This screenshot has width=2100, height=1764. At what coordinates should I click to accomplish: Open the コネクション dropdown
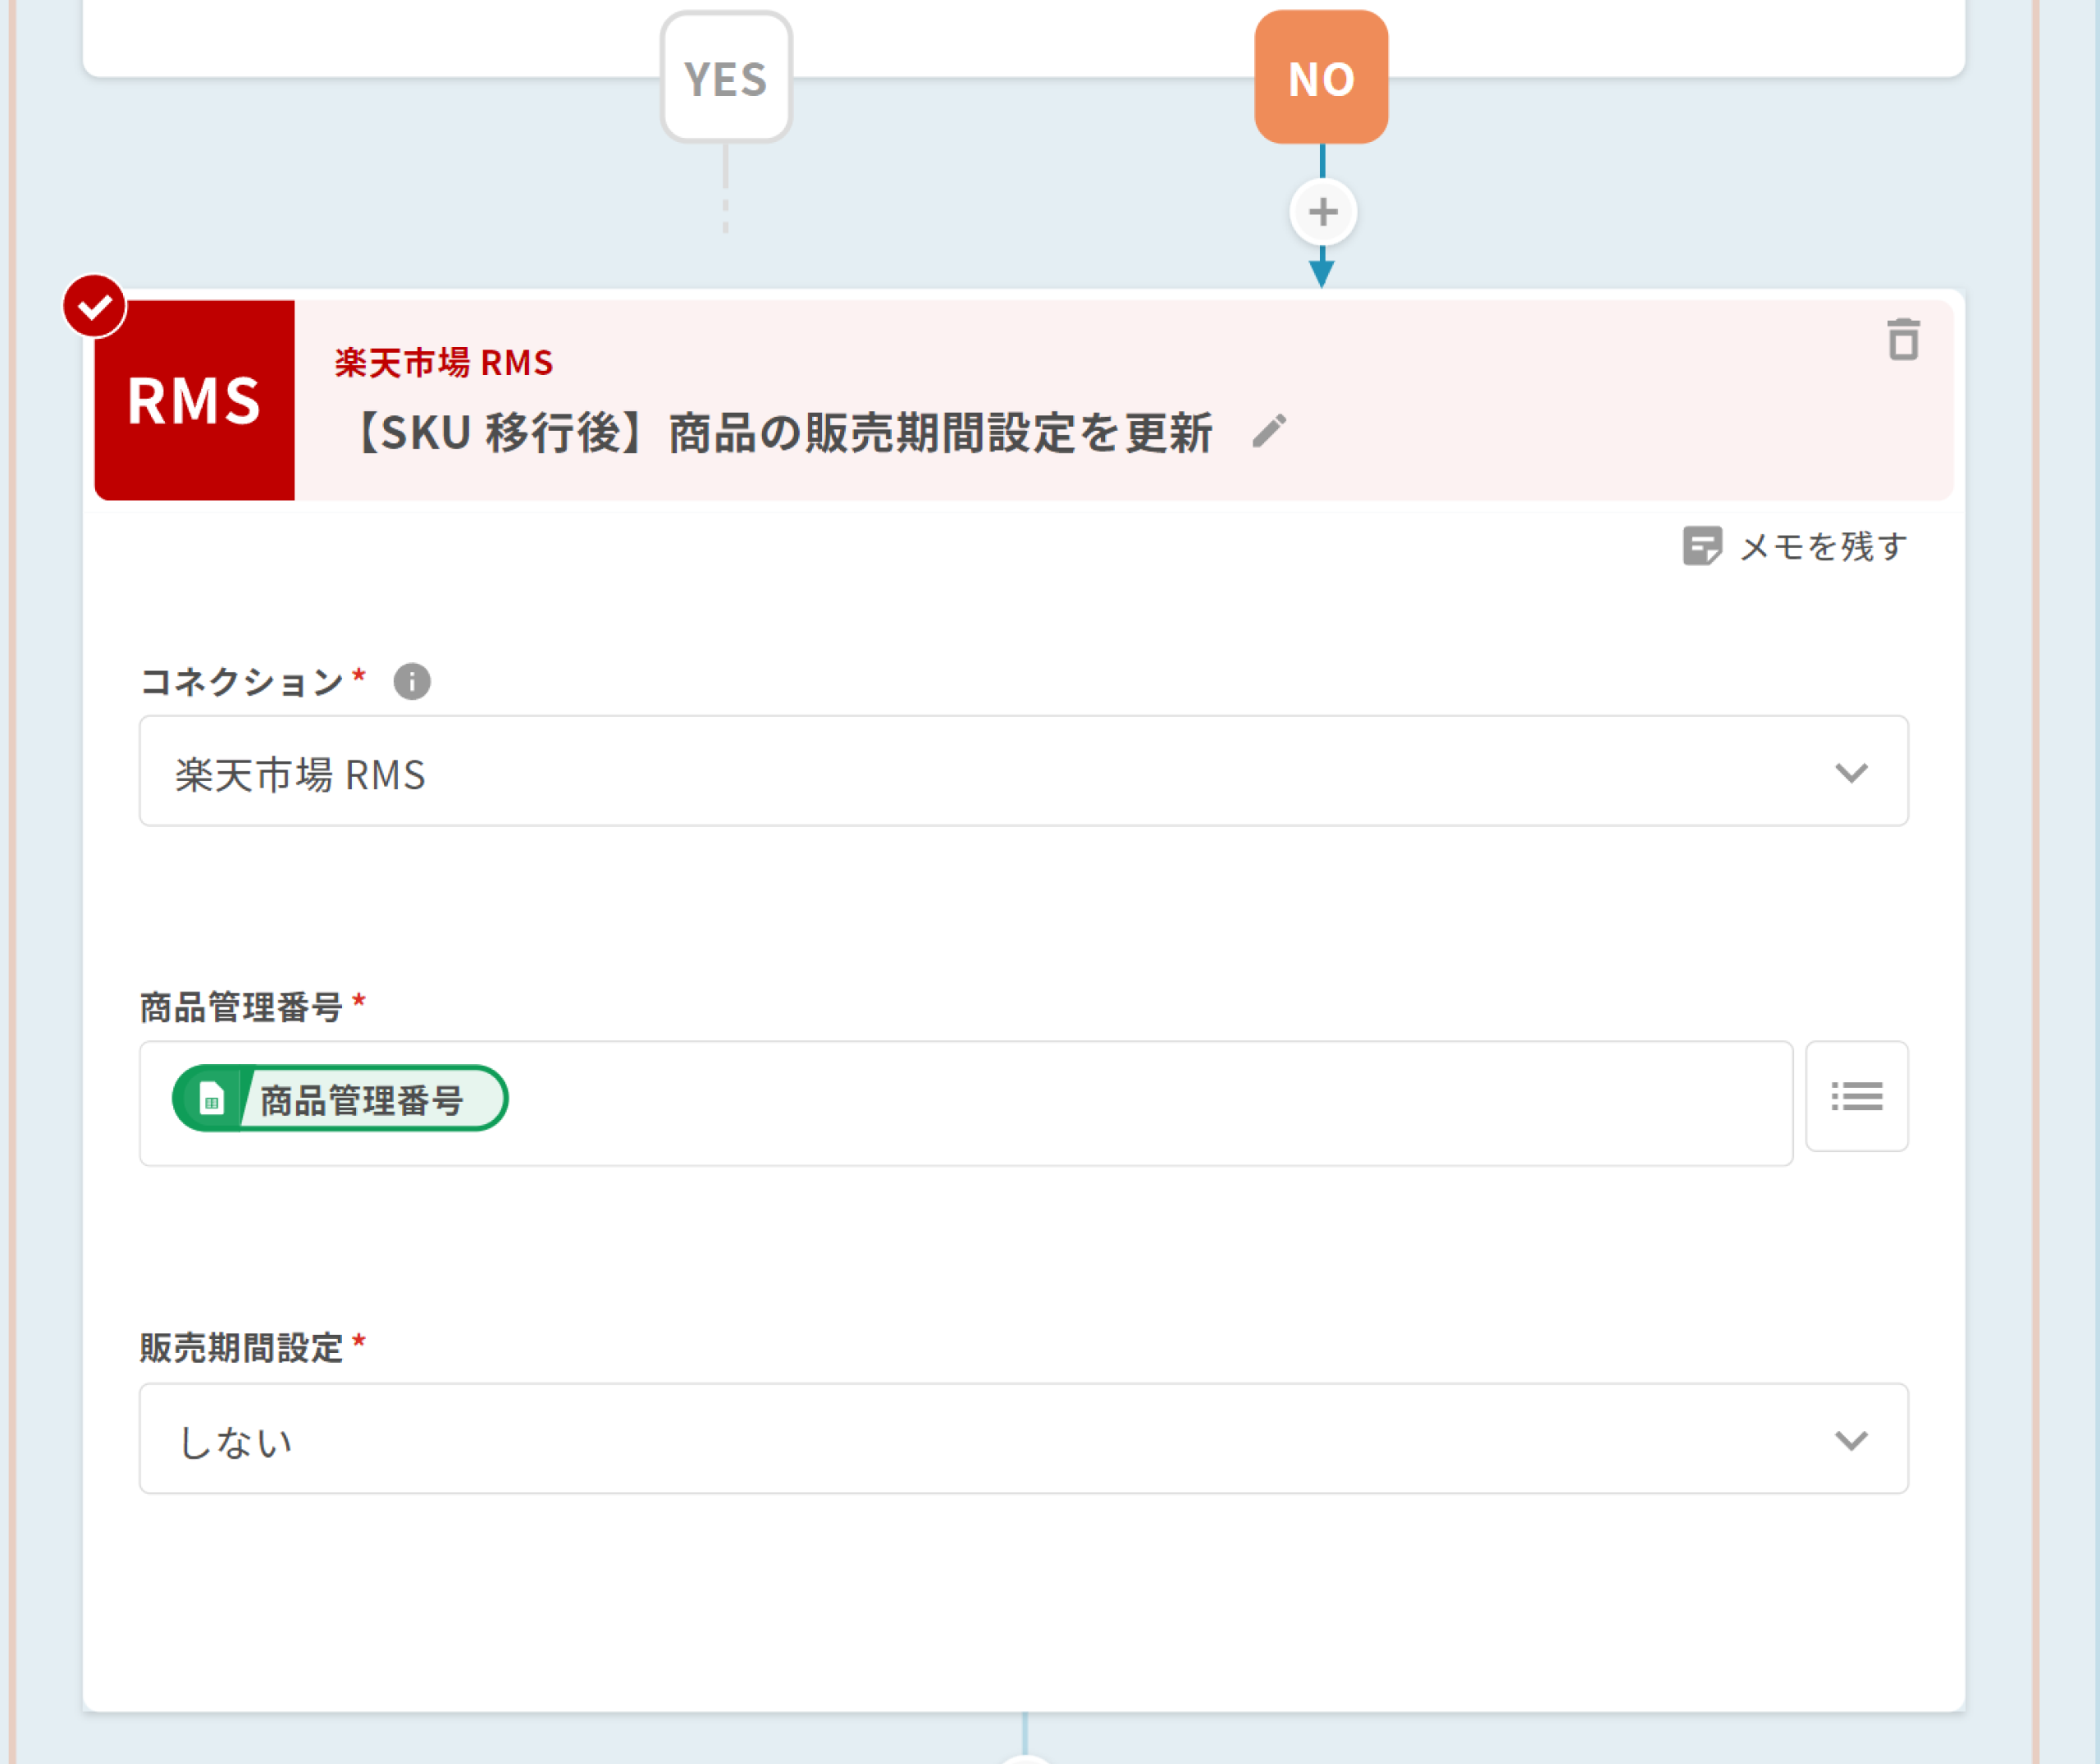[1022, 771]
